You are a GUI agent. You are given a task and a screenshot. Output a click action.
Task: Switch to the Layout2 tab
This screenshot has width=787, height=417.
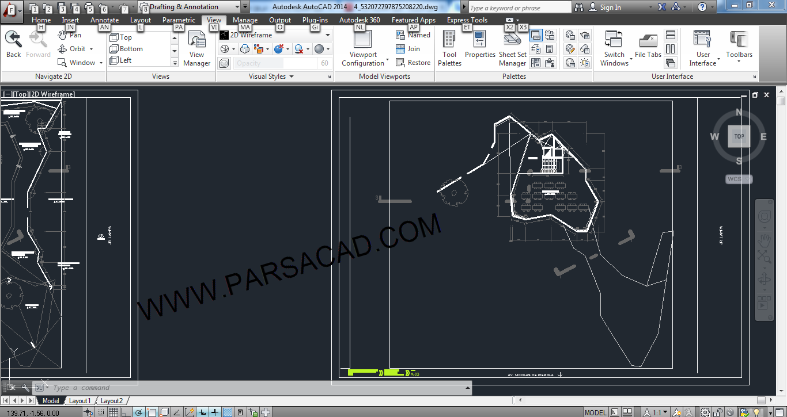[112, 400]
